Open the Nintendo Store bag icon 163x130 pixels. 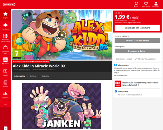point(5,48)
